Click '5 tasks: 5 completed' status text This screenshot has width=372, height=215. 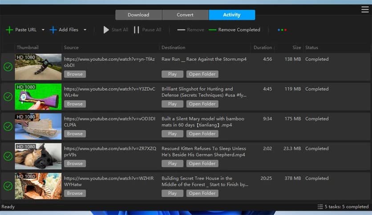coord(347,207)
